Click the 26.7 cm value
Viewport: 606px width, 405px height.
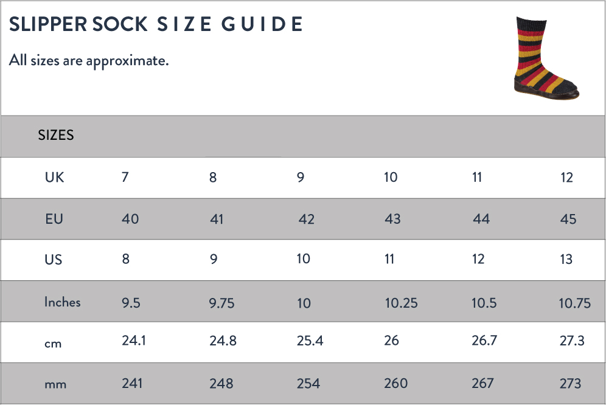pyautogui.click(x=484, y=341)
